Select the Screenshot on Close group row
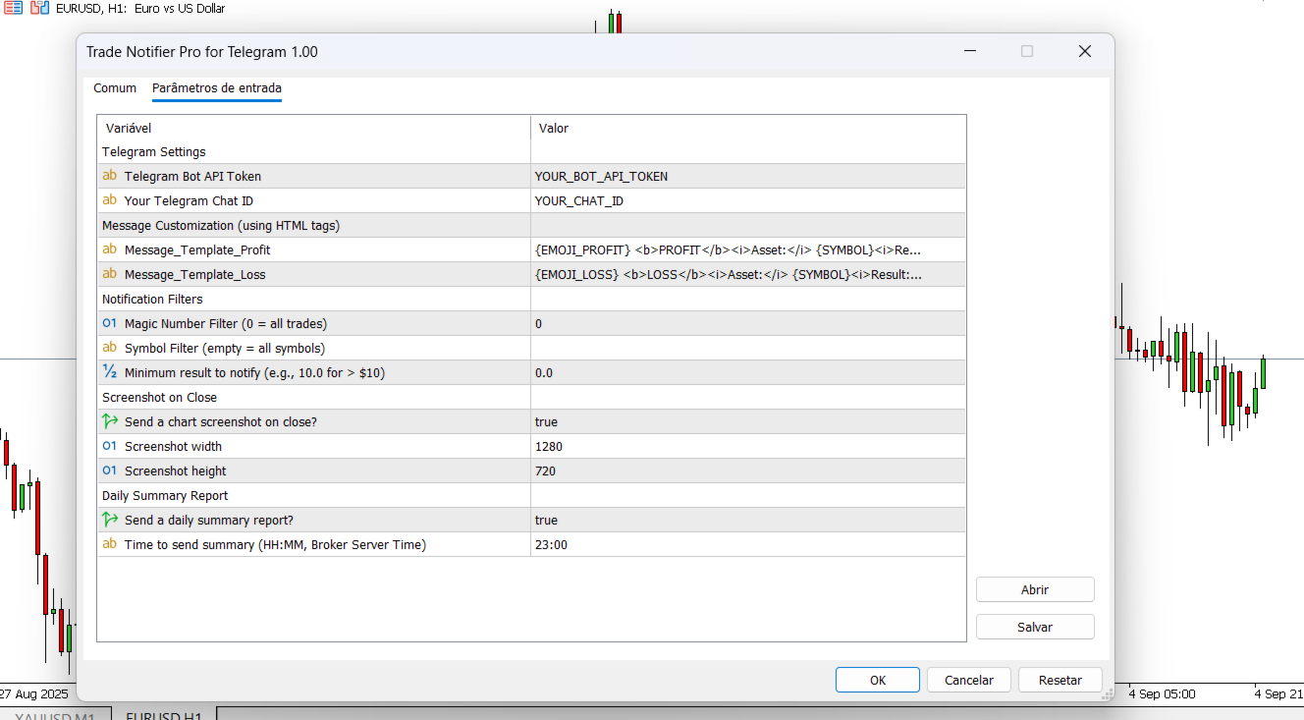Screen dimensions: 1304x720 click(531, 397)
